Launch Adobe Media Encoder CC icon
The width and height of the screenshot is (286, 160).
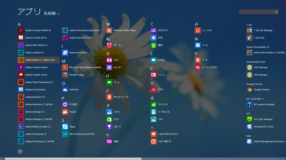click(x=21, y=127)
